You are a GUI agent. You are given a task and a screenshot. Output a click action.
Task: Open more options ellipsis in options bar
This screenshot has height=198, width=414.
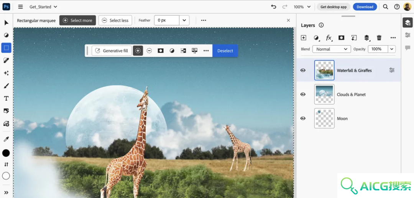coord(204,20)
